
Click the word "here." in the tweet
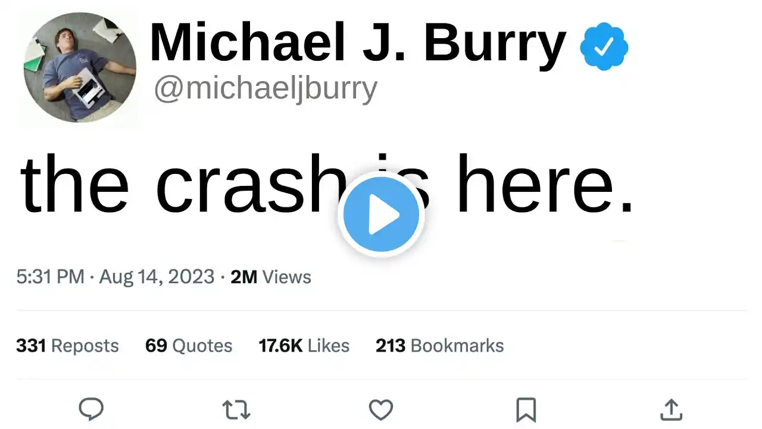tap(545, 184)
